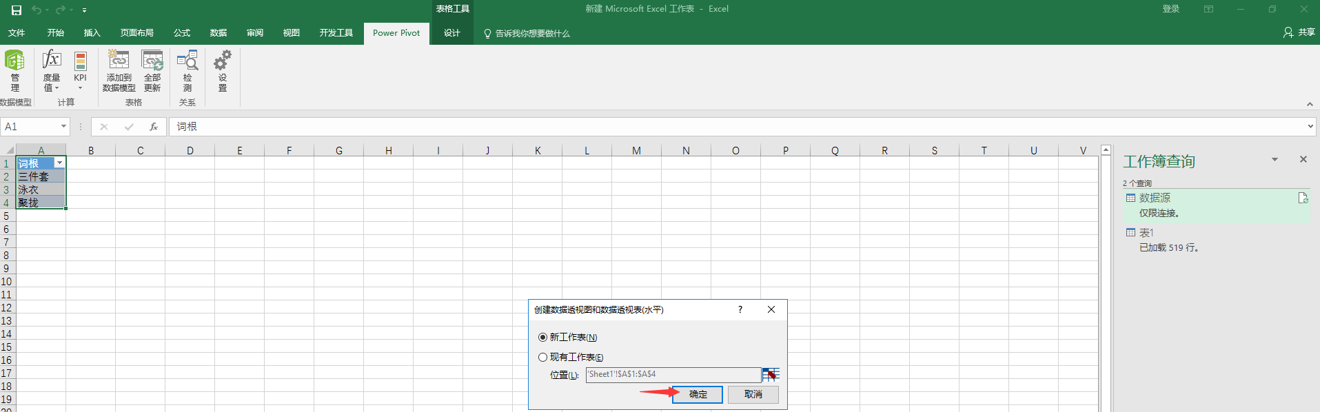Click the sign in (登录) link

click(1170, 9)
